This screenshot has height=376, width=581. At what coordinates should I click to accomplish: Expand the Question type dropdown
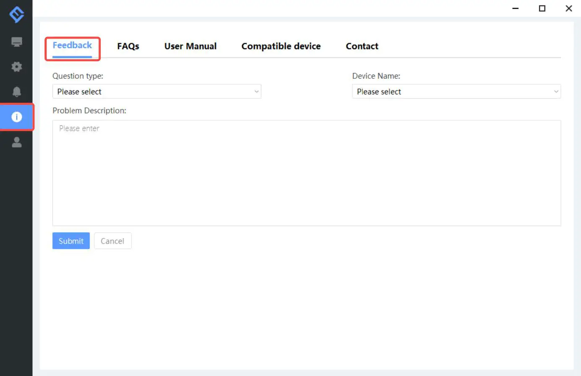157,91
